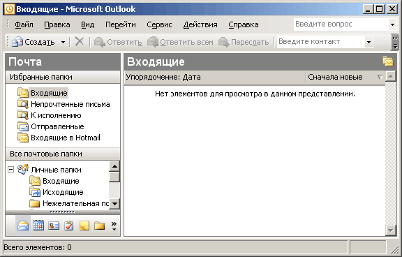
Task: Open the Правка menu
Action: click(x=57, y=24)
